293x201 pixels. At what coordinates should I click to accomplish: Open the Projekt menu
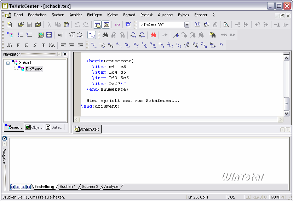click(146, 15)
